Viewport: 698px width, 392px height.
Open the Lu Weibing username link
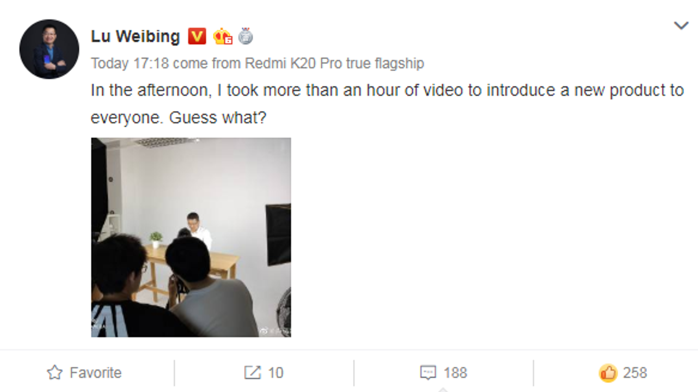pyautogui.click(x=135, y=37)
